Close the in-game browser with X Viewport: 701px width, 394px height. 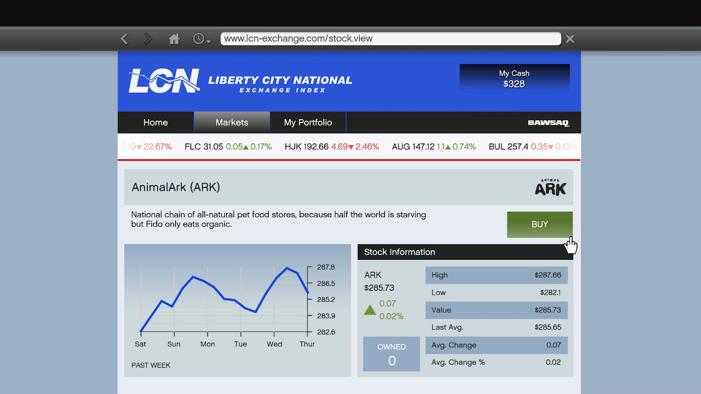(x=570, y=39)
